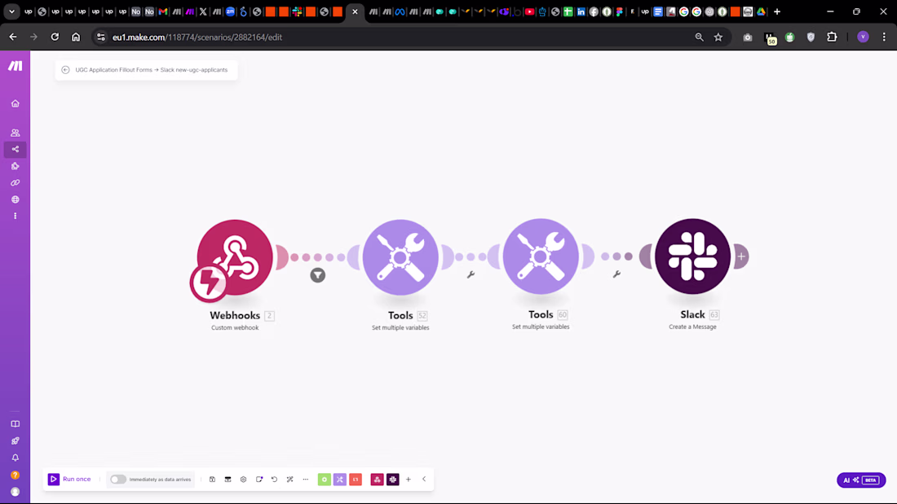
Task: Click wrench under first Tools connection
Action: coord(471,275)
